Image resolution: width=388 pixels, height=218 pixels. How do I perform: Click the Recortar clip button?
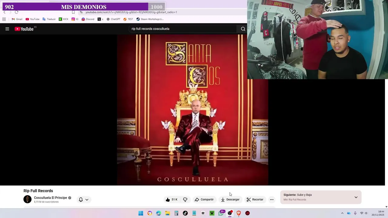pyautogui.click(x=255, y=200)
